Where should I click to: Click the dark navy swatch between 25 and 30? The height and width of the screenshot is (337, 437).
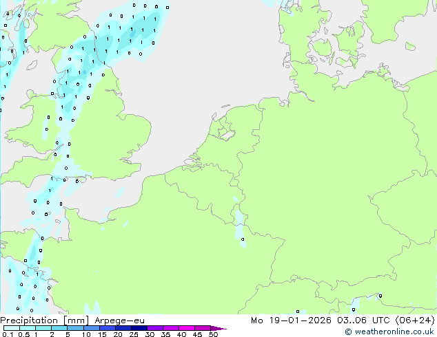click(x=139, y=328)
